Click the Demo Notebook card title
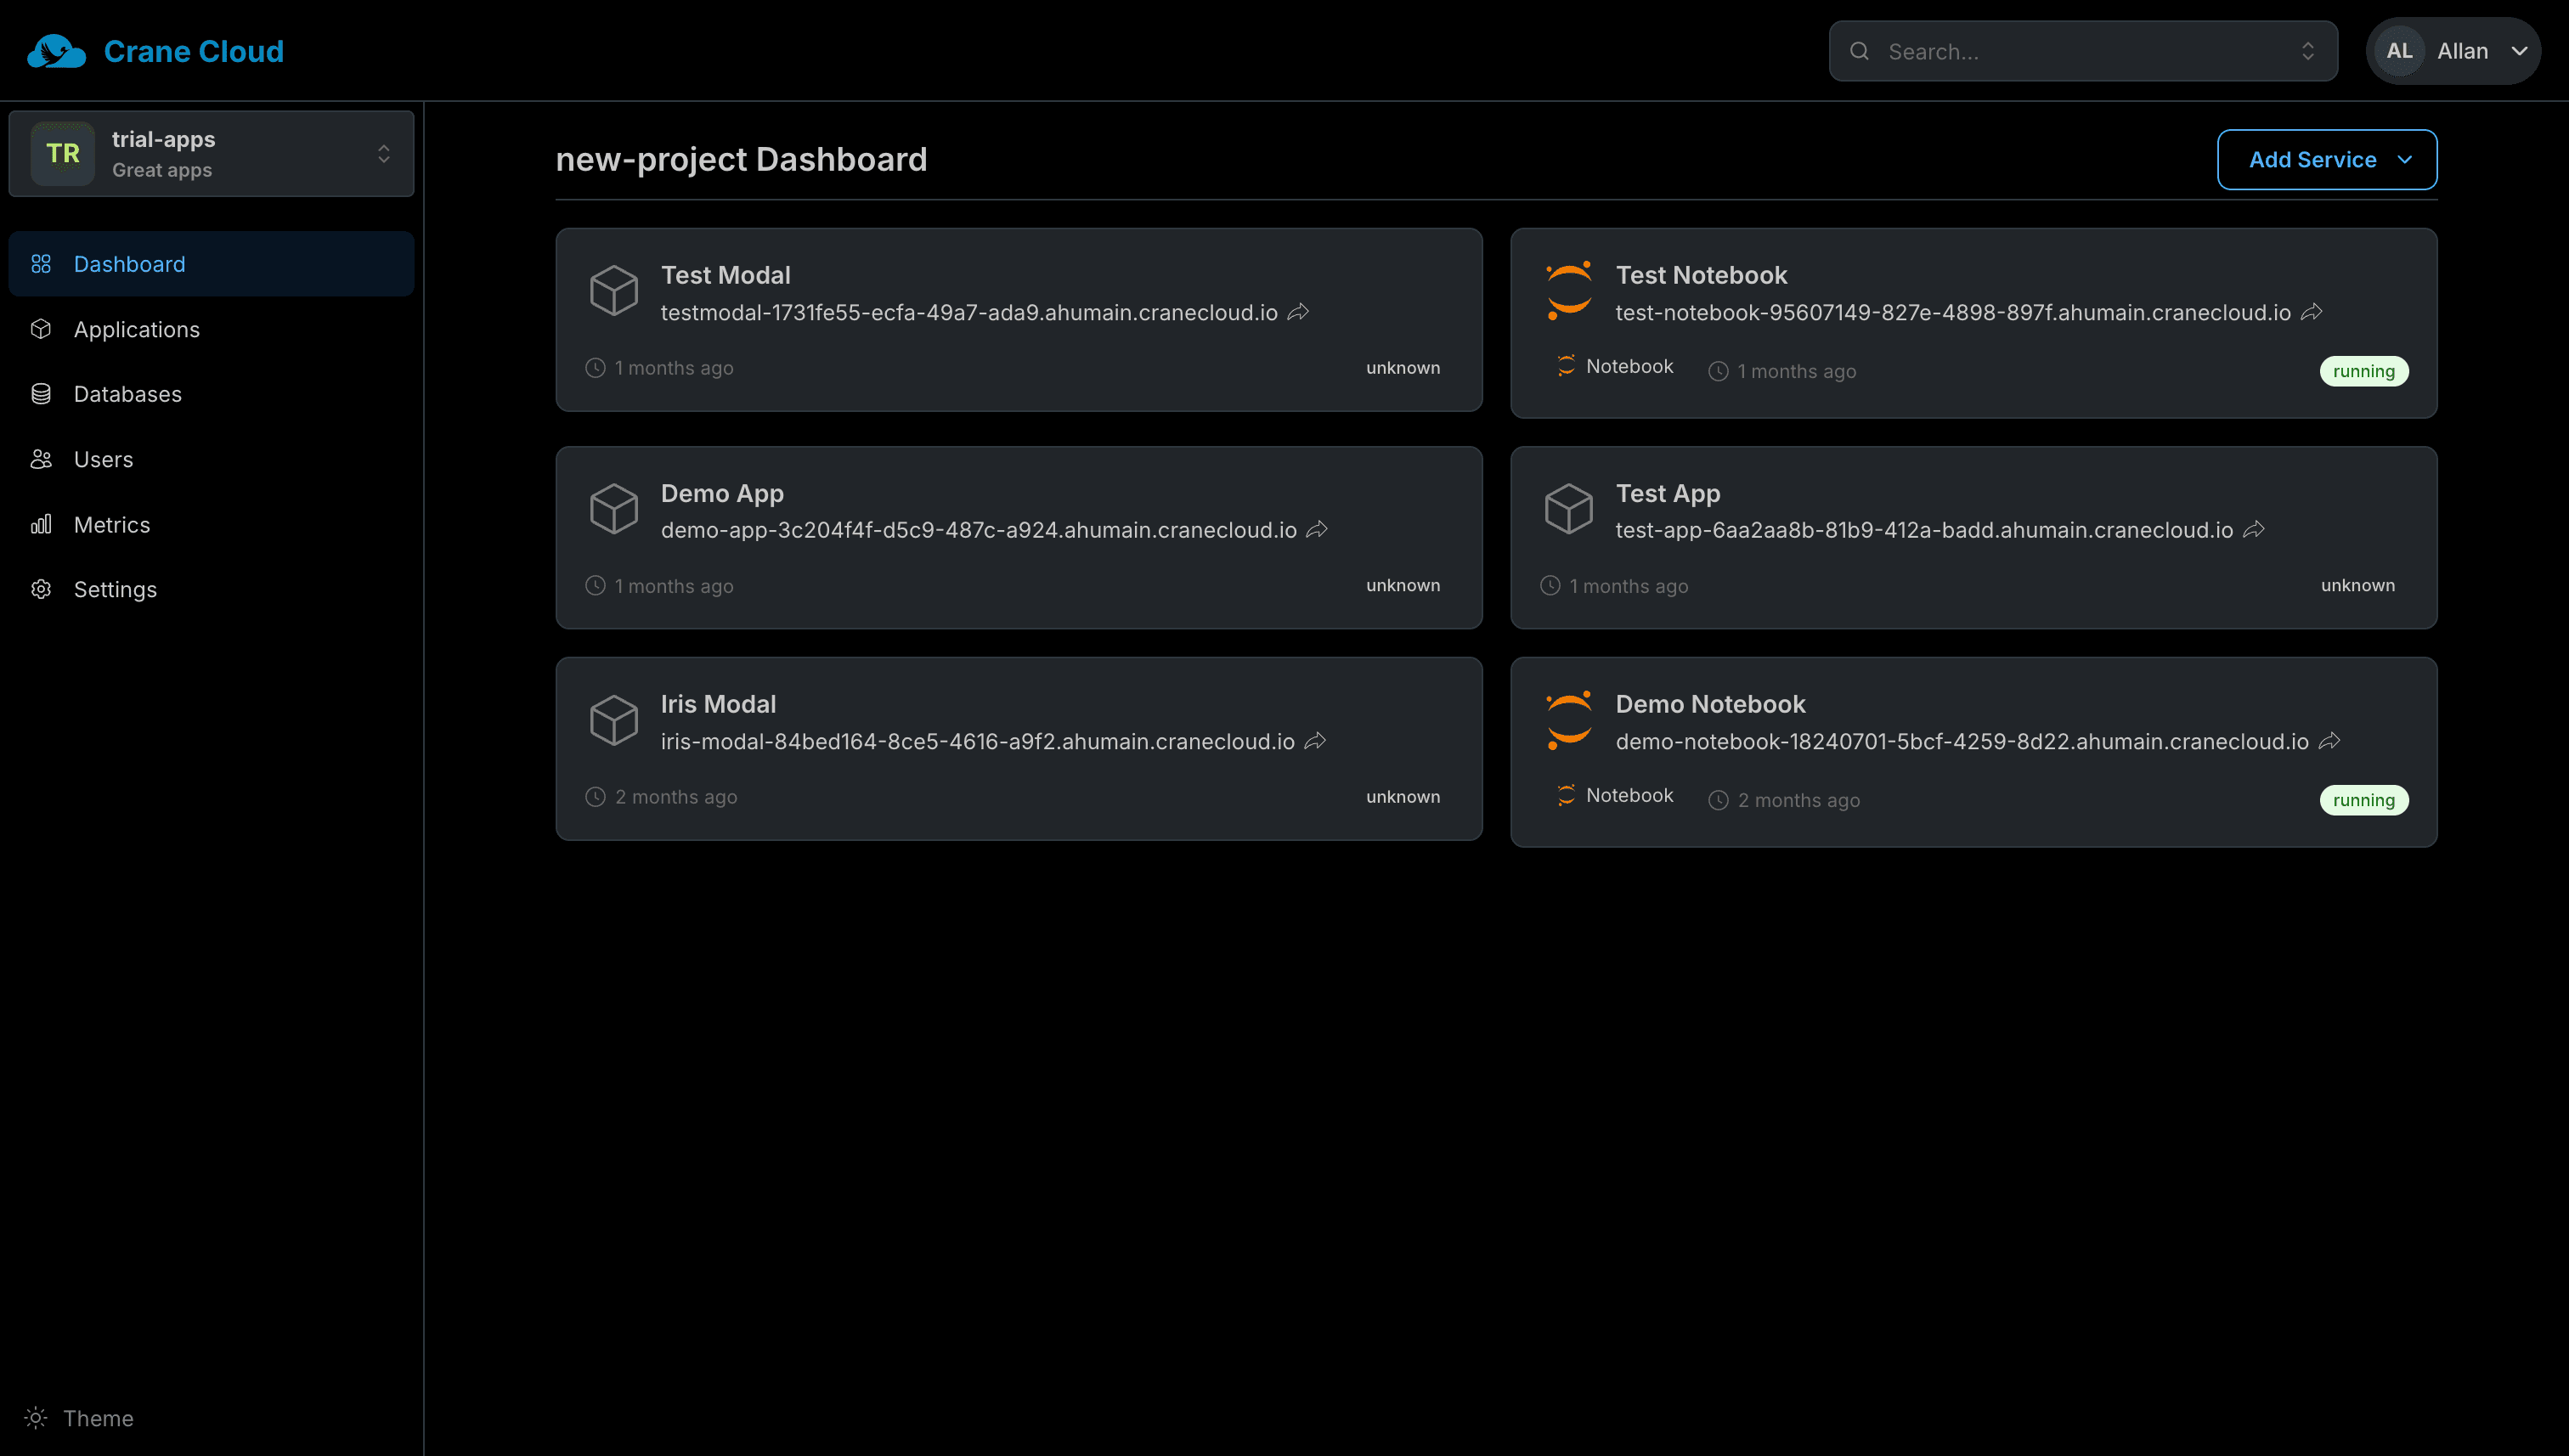The width and height of the screenshot is (2569, 1456). (x=1710, y=704)
